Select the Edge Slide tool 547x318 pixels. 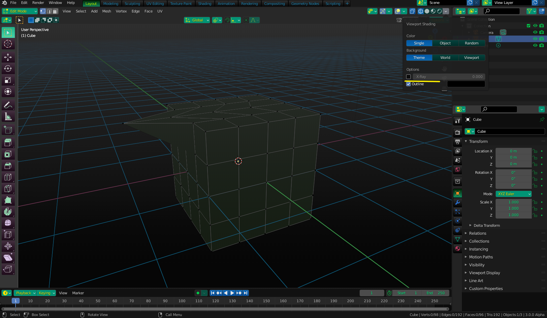coord(8,235)
